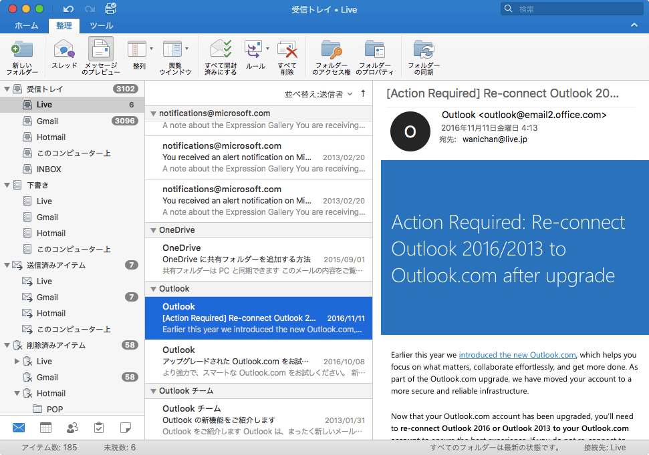Screen dimensions: 649x455
Task: Click the Reading Pane (閲覧ウインドウ) icon
Action: point(172,49)
